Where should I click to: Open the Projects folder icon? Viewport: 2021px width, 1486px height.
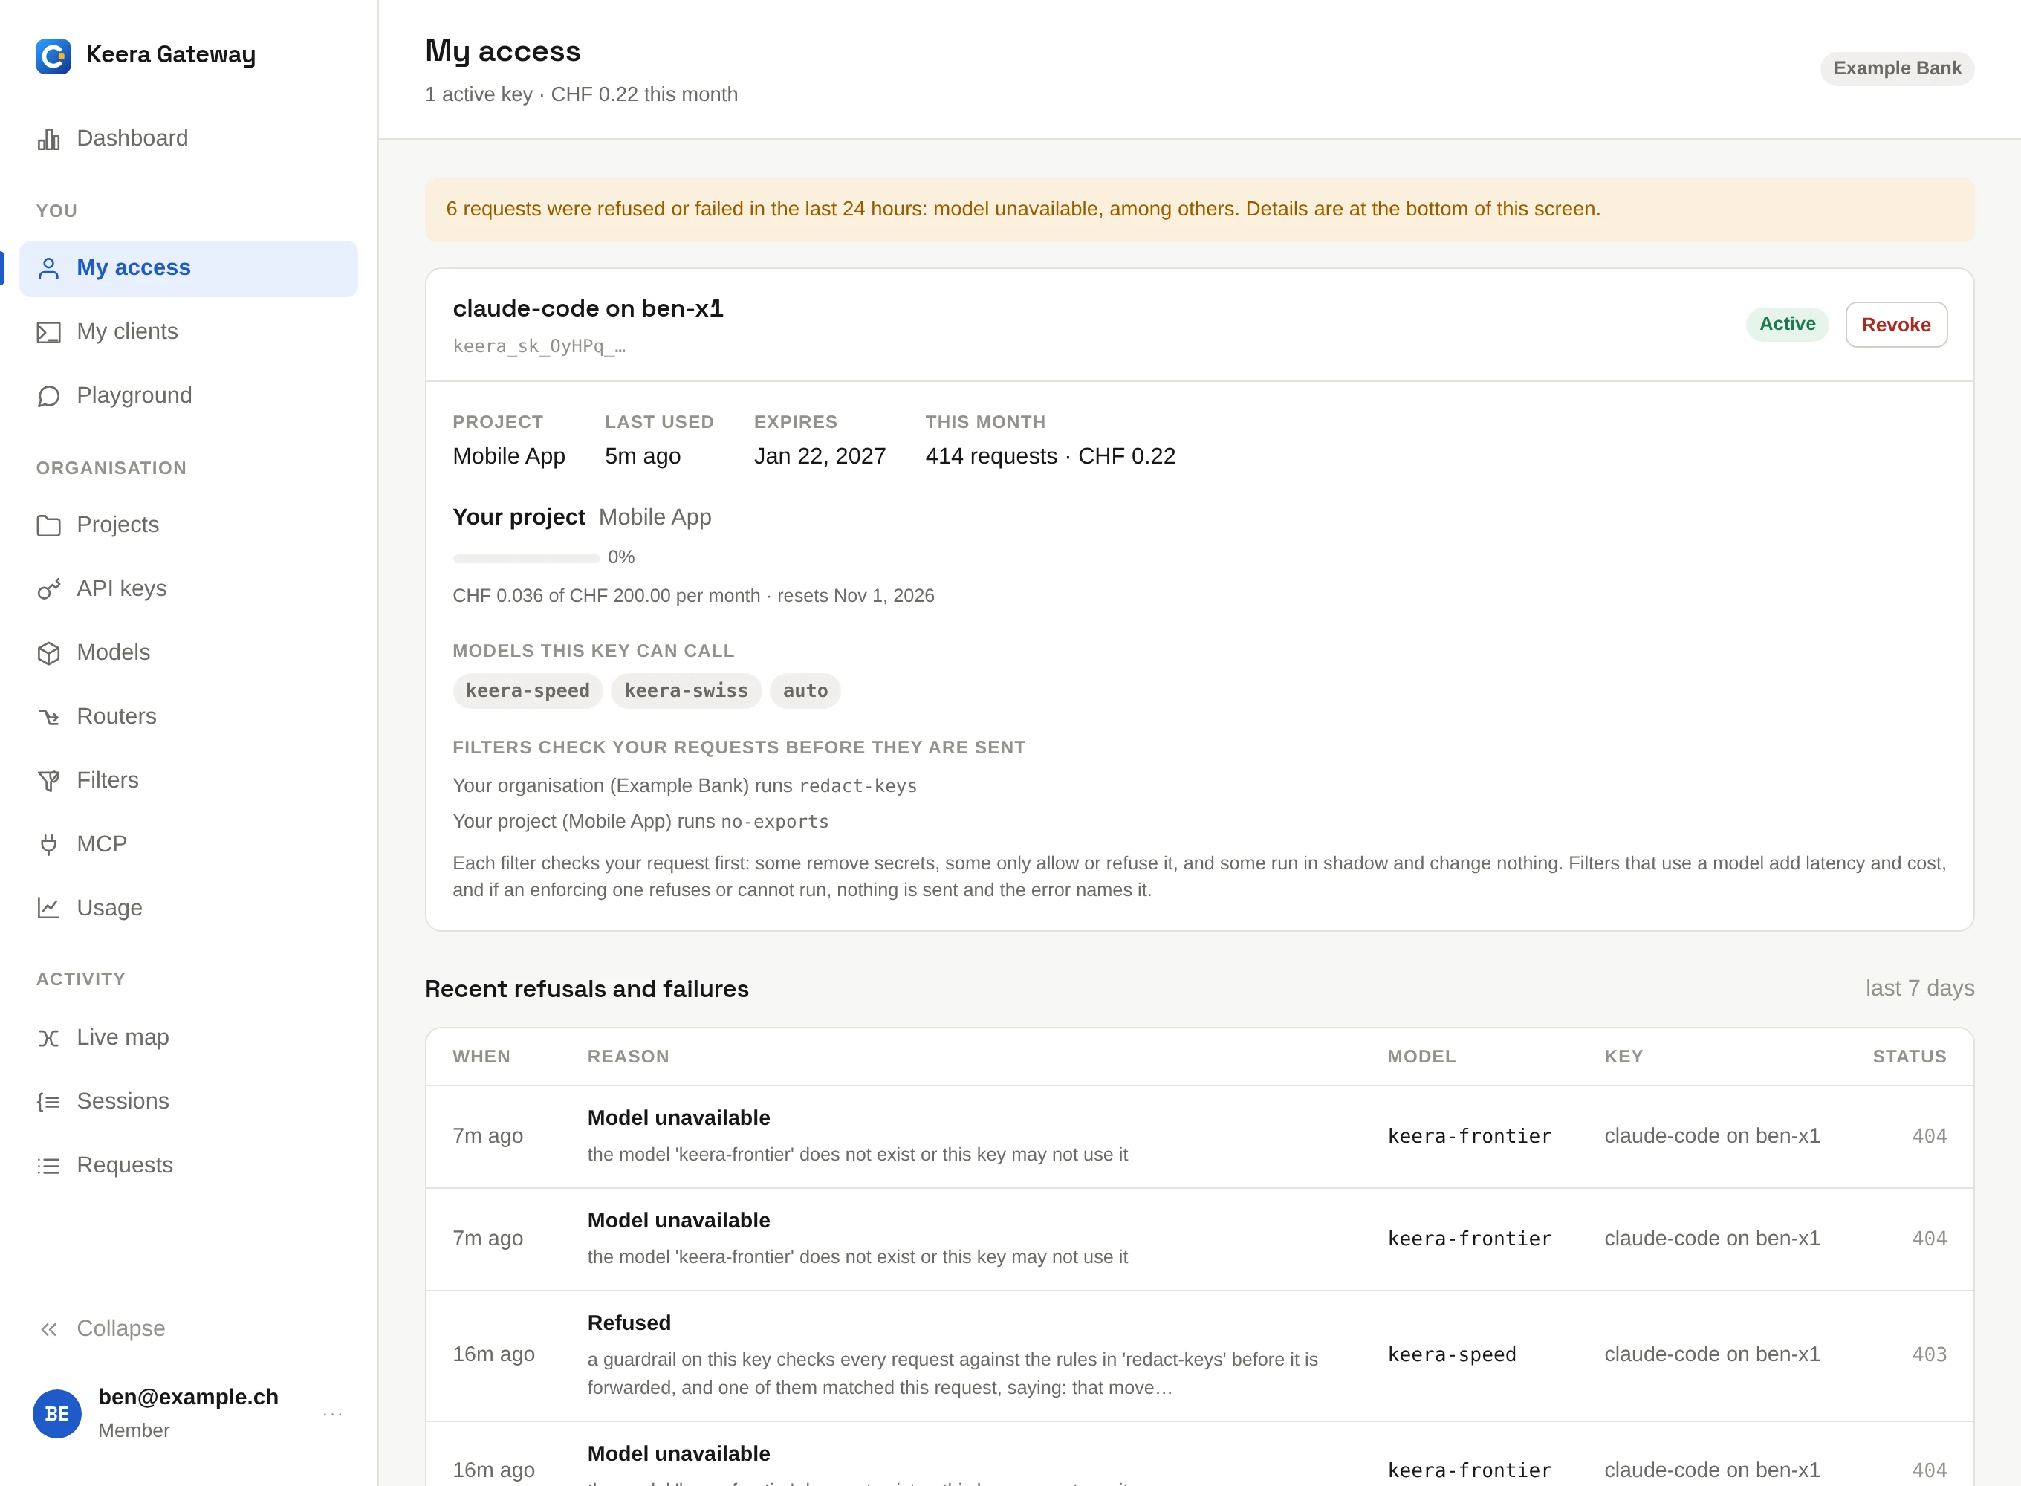click(x=48, y=525)
